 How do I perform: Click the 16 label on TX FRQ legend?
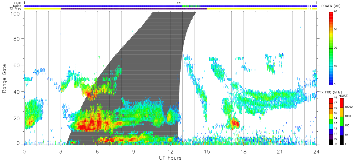coord(335,108)
